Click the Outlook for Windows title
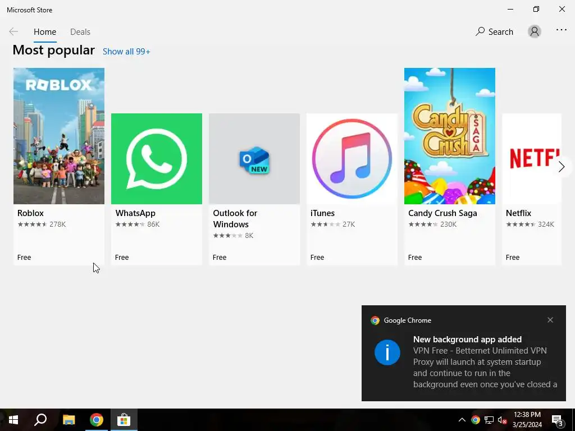Viewport: 575px width, 431px height. coord(235,219)
